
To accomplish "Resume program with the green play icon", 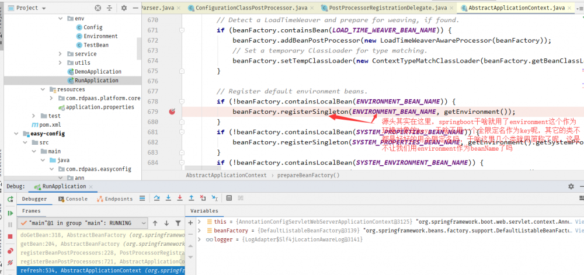I will point(11,213).
